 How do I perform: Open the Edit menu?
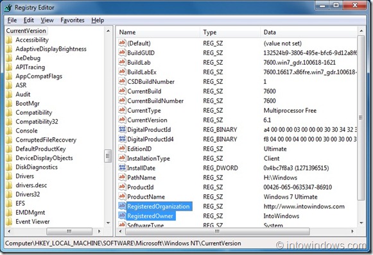point(29,21)
